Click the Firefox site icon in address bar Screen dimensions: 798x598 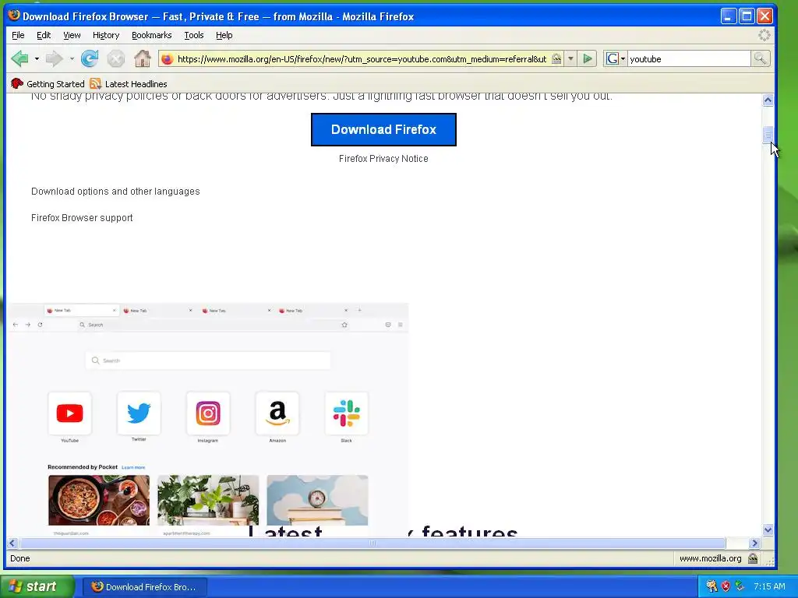167,59
